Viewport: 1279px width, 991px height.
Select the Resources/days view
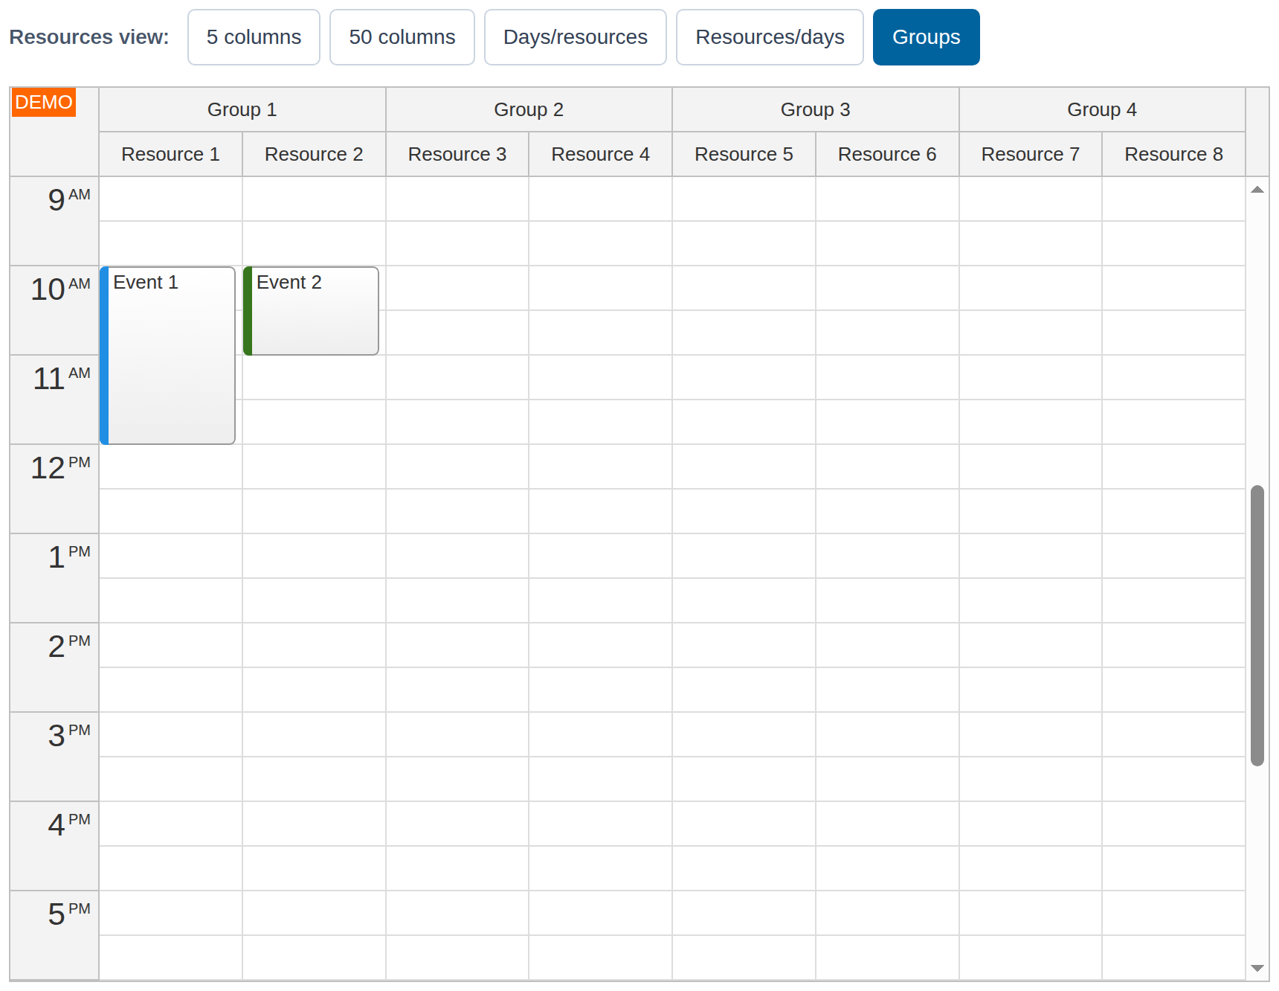point(770,37)
